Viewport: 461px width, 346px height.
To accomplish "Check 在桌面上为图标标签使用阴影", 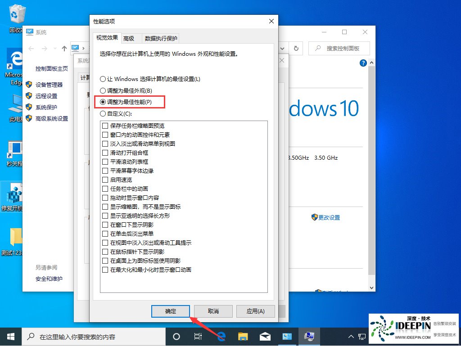I will click(x=105, y=261).
